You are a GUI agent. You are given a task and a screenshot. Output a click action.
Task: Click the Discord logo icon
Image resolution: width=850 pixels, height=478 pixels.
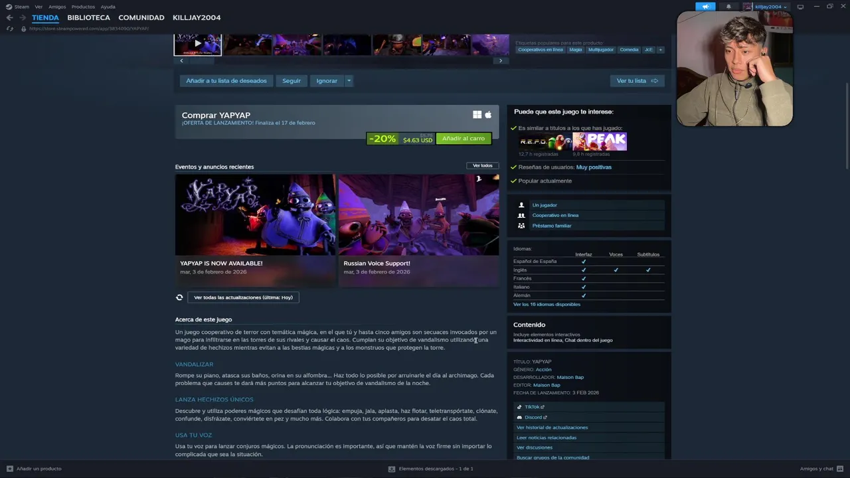(x=519, y=418)
